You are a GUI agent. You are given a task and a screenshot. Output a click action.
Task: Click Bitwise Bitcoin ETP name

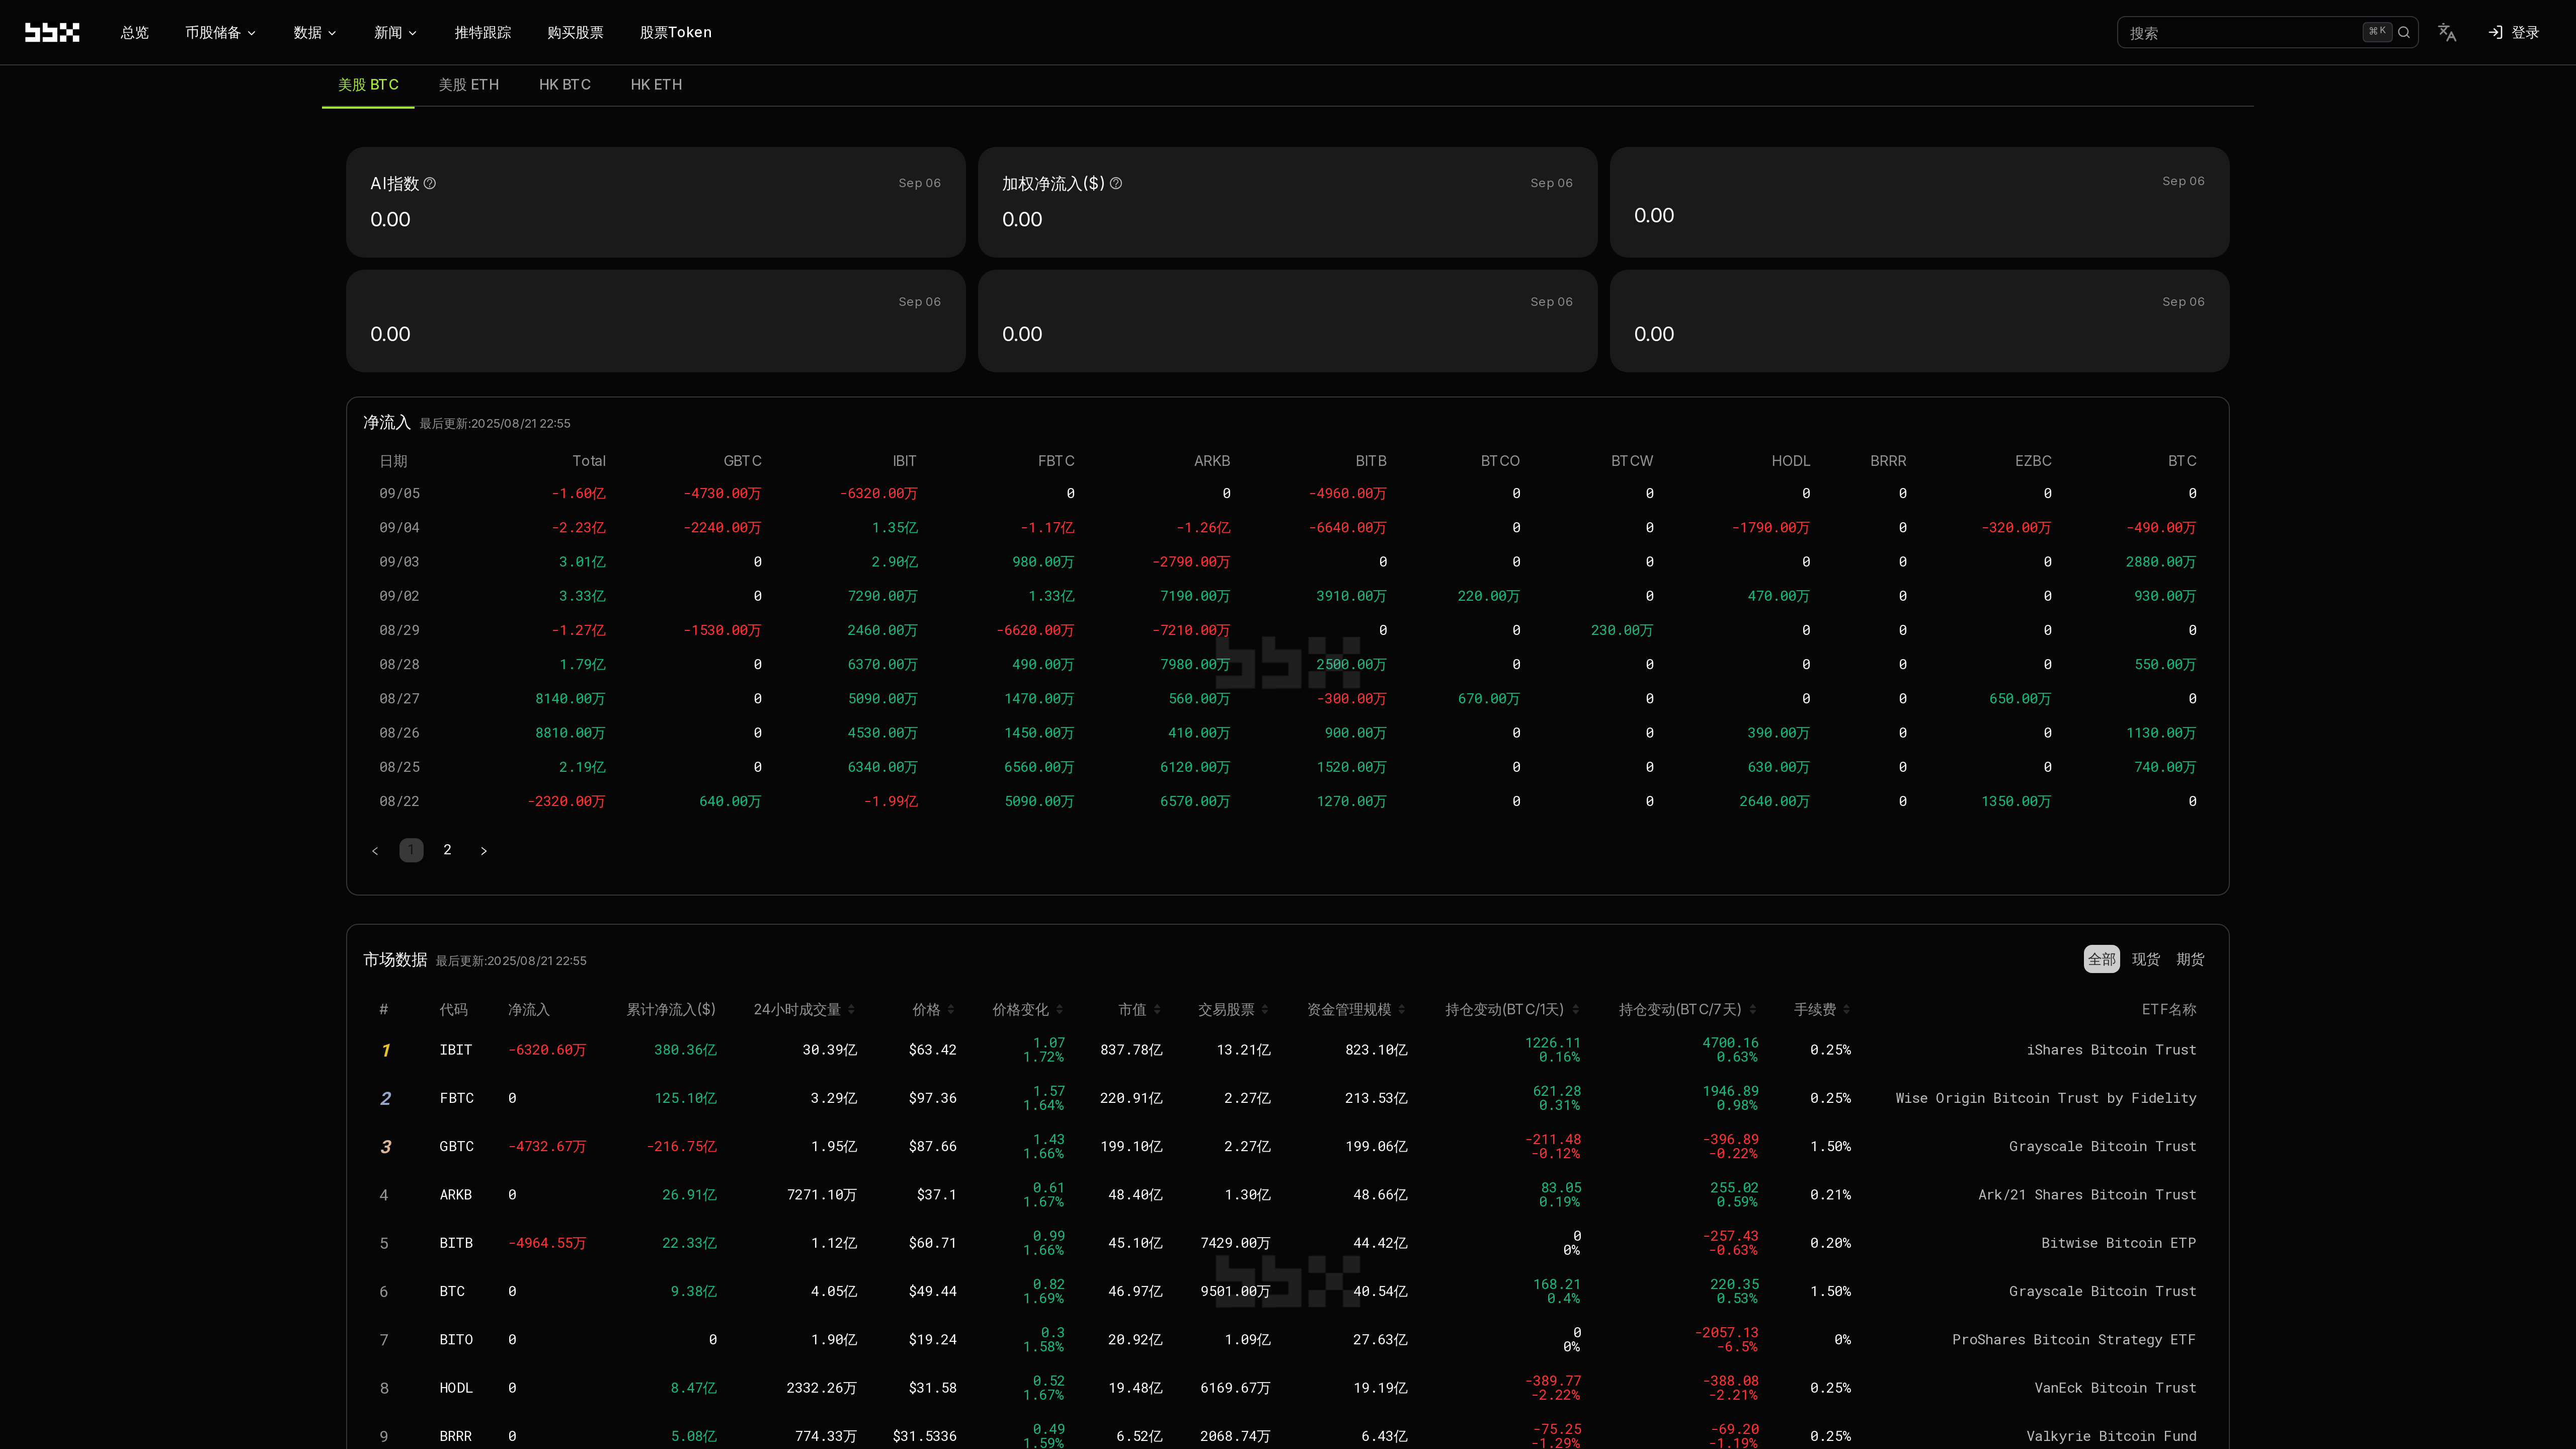pyautogui.click(x=2119, y=1243)
